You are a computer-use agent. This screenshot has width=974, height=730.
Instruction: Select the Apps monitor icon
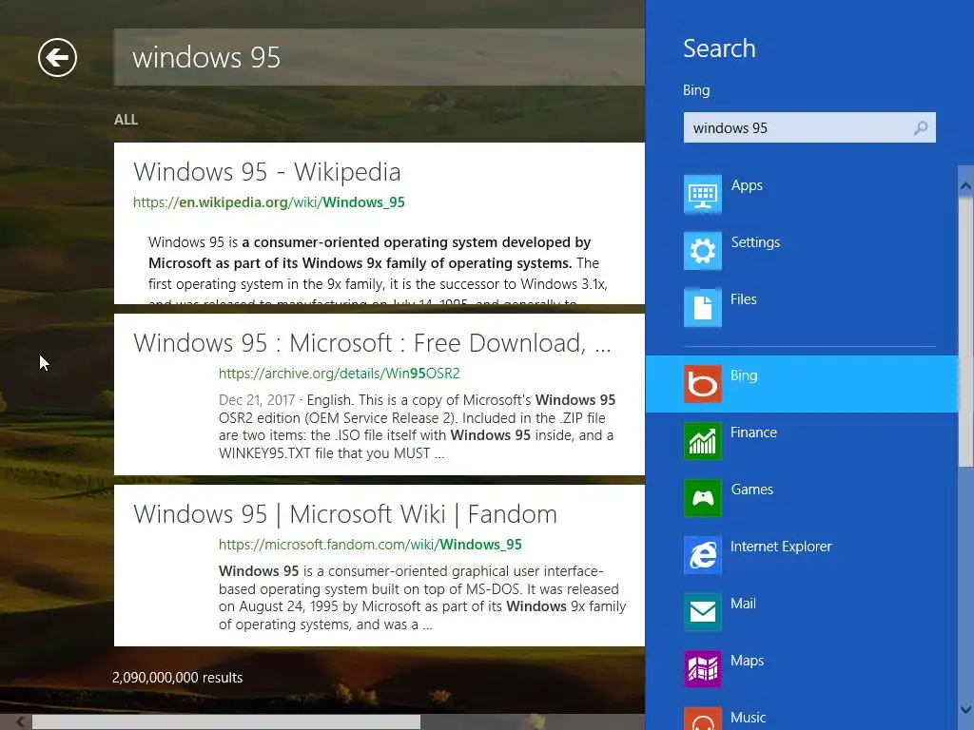(x=703, y=194)
